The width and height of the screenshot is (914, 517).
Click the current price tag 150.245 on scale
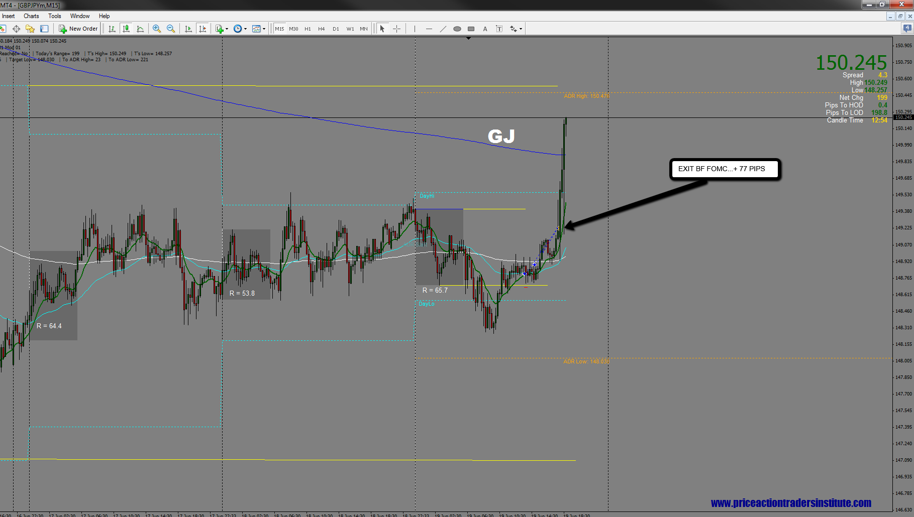903,117
